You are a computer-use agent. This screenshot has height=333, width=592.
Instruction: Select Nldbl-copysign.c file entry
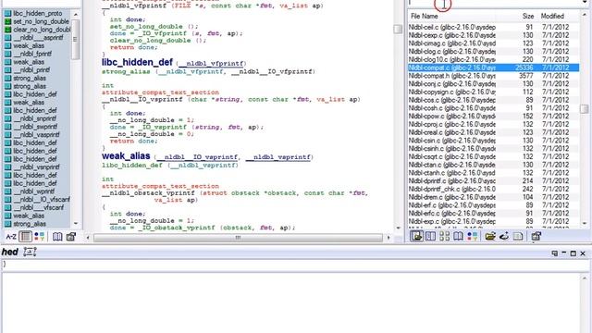(493, 92)
